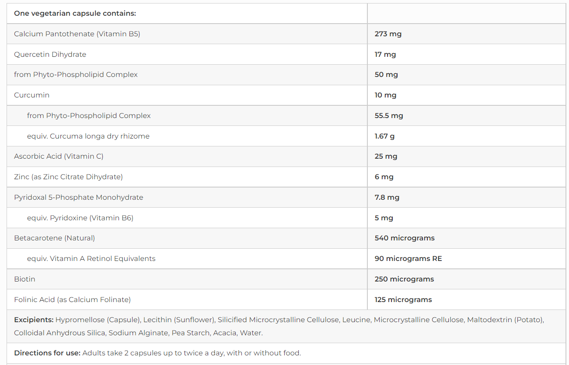Click the Directions for use text
The width and height of the screenshot is (569, 365).
47,353
